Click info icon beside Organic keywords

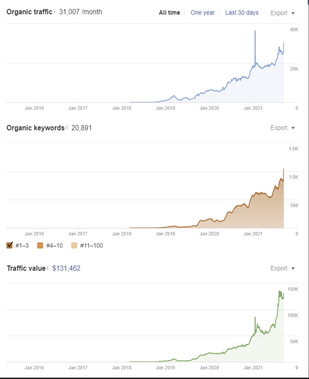(x=67, y=127)
